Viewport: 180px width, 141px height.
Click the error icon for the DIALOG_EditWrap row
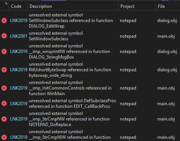(4, 21)
